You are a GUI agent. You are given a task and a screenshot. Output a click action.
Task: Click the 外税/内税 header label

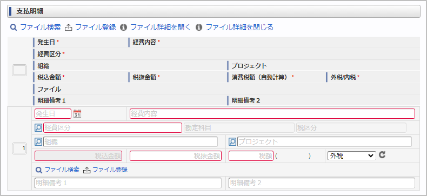coord(343,77)
